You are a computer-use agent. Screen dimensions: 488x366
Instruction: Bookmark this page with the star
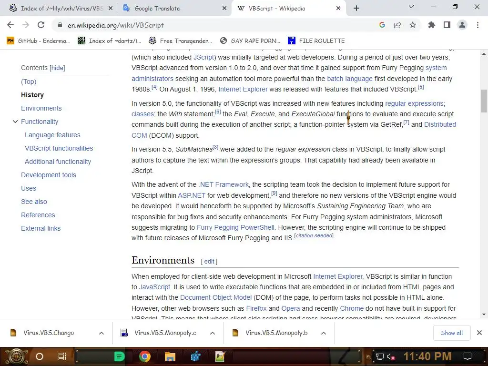413,25
